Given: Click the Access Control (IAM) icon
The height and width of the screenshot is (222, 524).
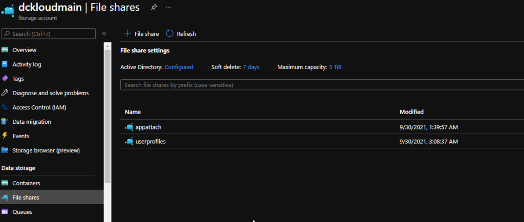Looking at the screenshot, I should (x=4, y=107).
